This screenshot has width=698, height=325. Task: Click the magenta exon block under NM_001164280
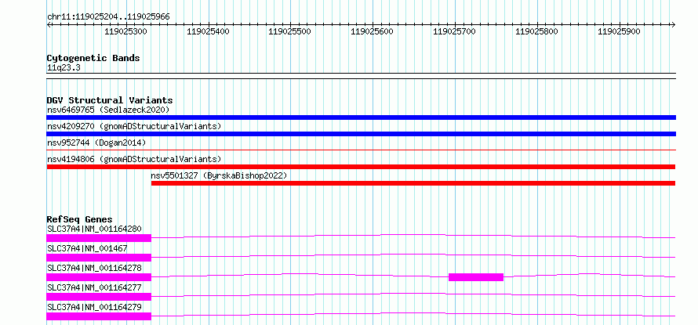tap(99, 238)
